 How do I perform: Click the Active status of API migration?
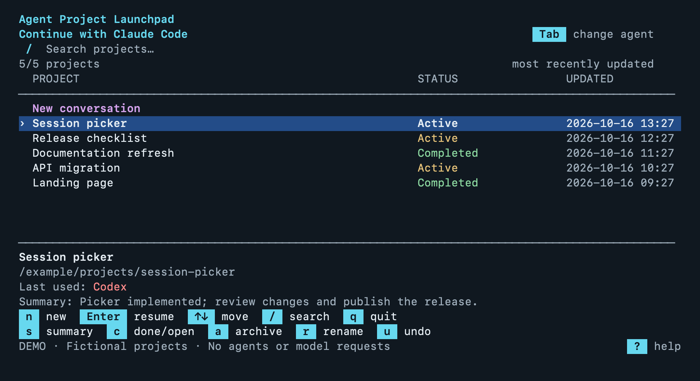pos(438,168)
